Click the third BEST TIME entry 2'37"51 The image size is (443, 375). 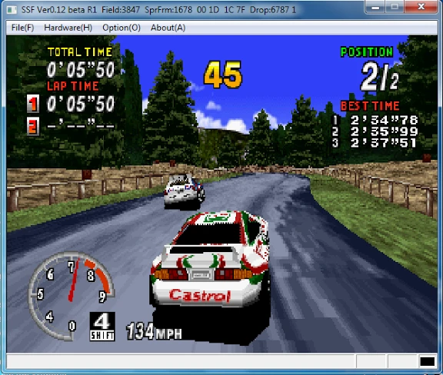click(384, 143)
